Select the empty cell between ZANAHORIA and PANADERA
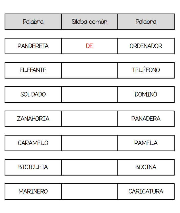The image size is (180, 213). [x=89, y=119]
